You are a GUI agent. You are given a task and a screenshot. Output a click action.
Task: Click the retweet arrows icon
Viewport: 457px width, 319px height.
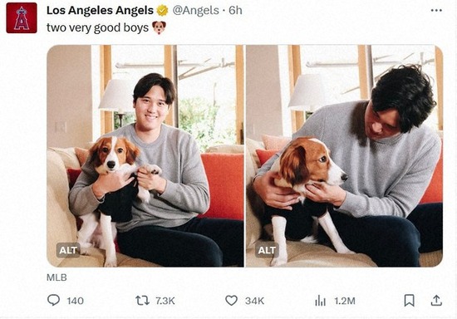tap(142, 301)
